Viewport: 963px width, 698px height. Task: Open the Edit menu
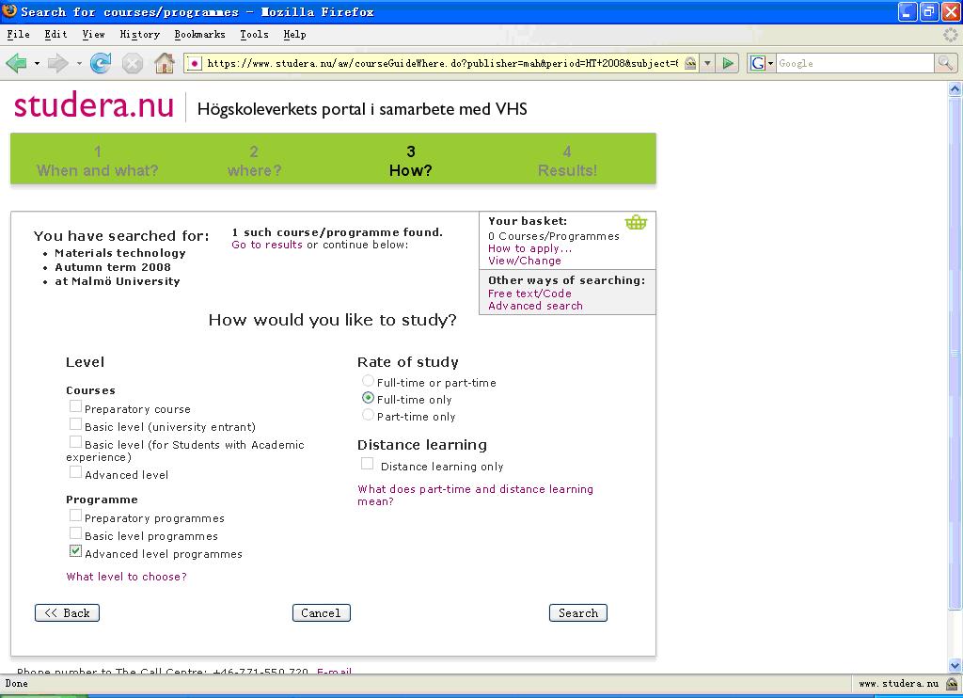point(55,35)
